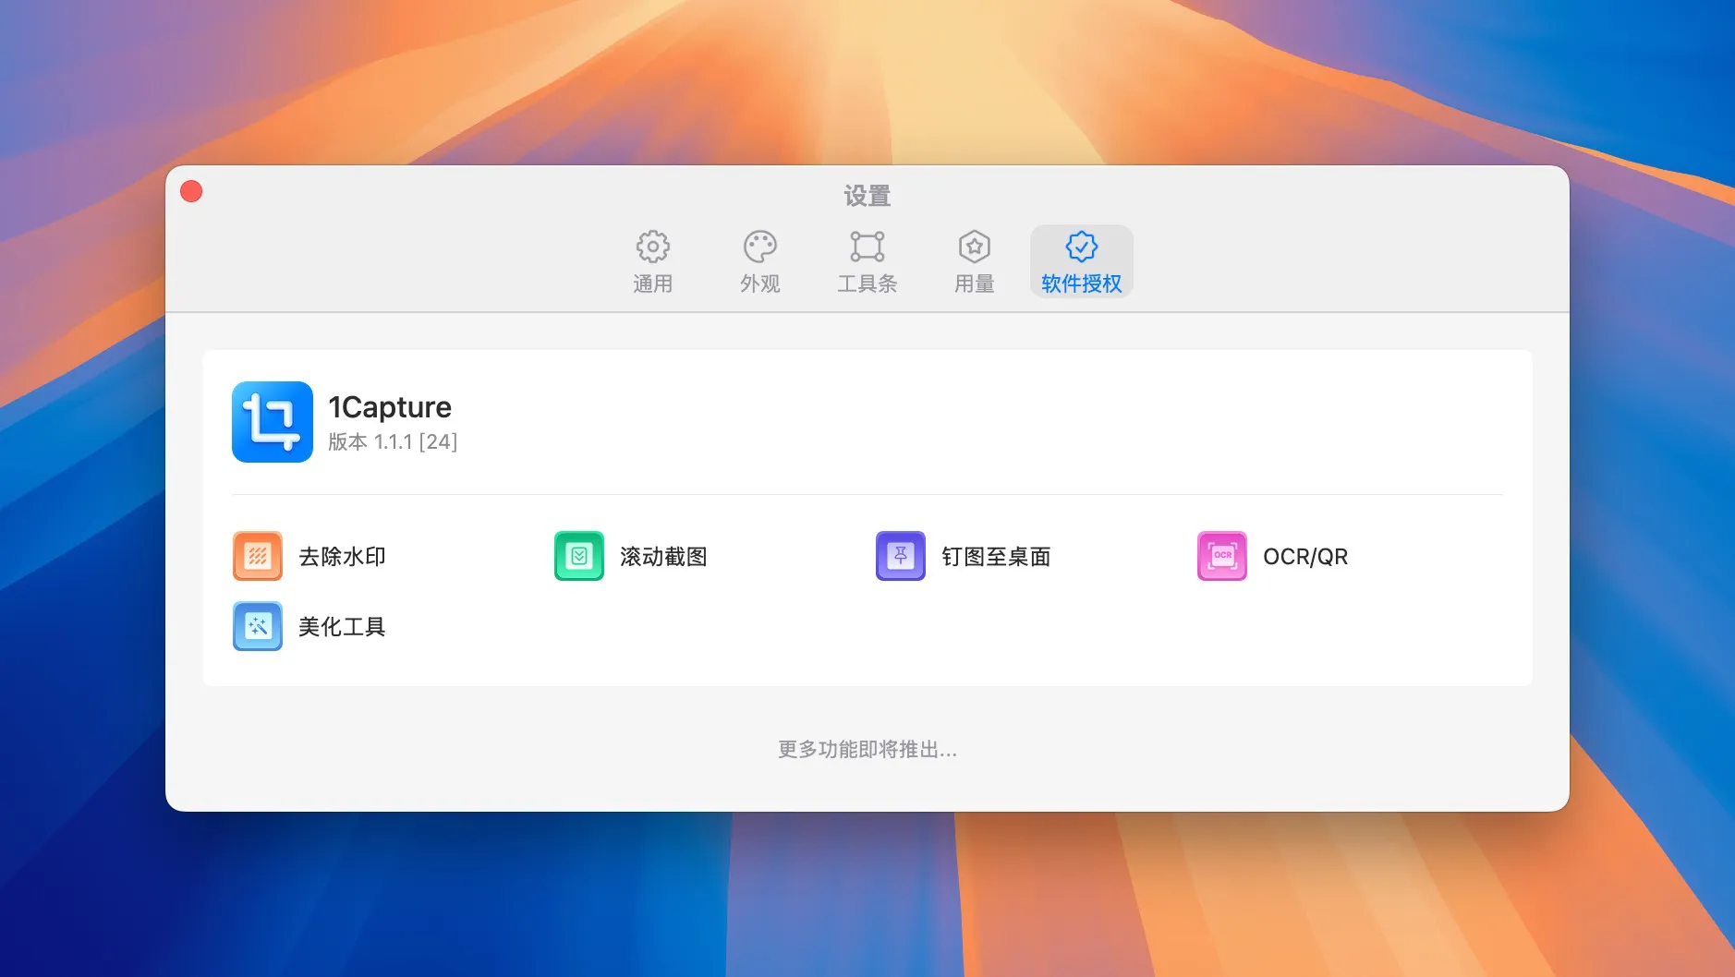Click the selection-frame icon above 工具条

point(867,246)
